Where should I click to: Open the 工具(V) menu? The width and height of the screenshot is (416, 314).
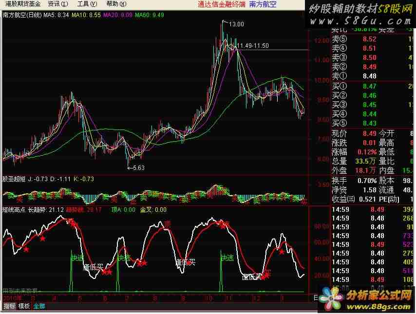click(87, 4)
